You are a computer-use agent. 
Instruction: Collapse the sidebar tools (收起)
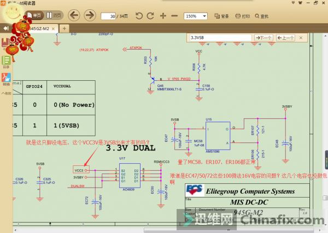coord(6,93)
